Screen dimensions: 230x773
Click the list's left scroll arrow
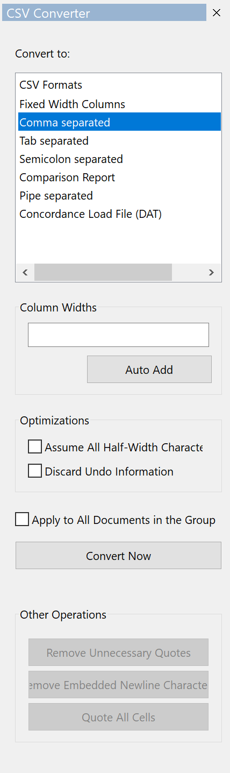pos(25,272)
